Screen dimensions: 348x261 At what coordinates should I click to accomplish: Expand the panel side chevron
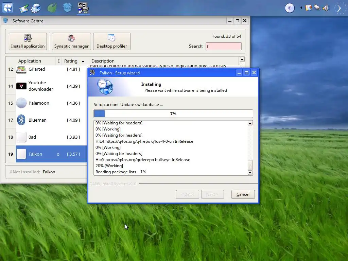coord(339,8)
